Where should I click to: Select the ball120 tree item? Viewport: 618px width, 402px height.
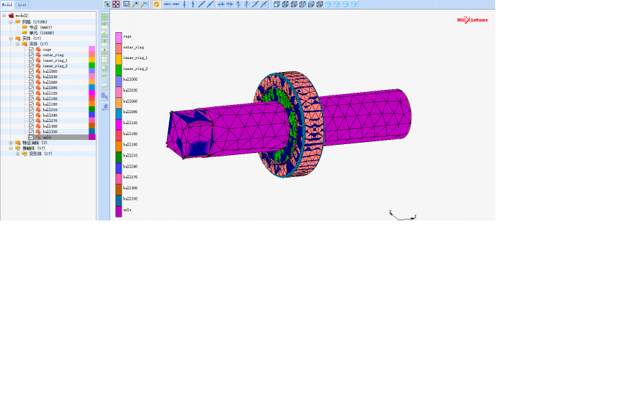(x=50, y=93)
